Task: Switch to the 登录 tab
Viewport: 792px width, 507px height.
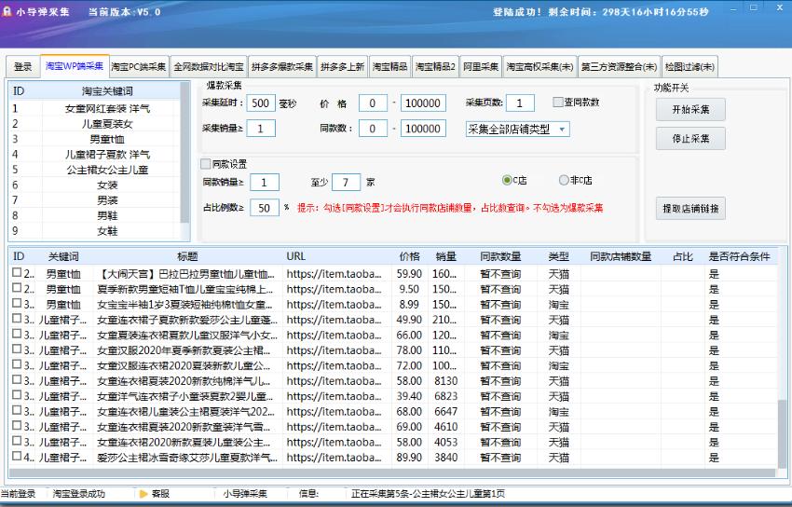Action: [22, 67]
